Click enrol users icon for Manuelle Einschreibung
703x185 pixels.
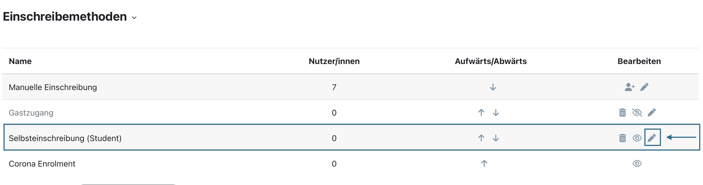point(630,87)
